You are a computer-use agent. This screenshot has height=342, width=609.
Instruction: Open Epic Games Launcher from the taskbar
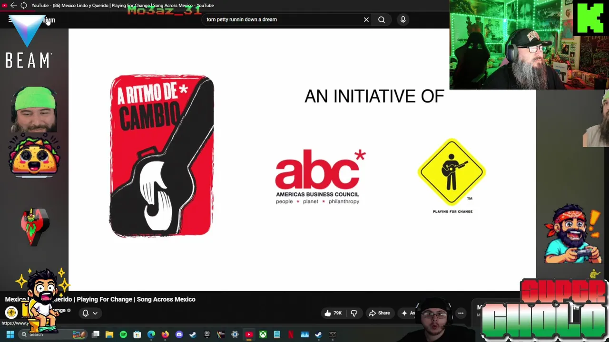[207, 334]
